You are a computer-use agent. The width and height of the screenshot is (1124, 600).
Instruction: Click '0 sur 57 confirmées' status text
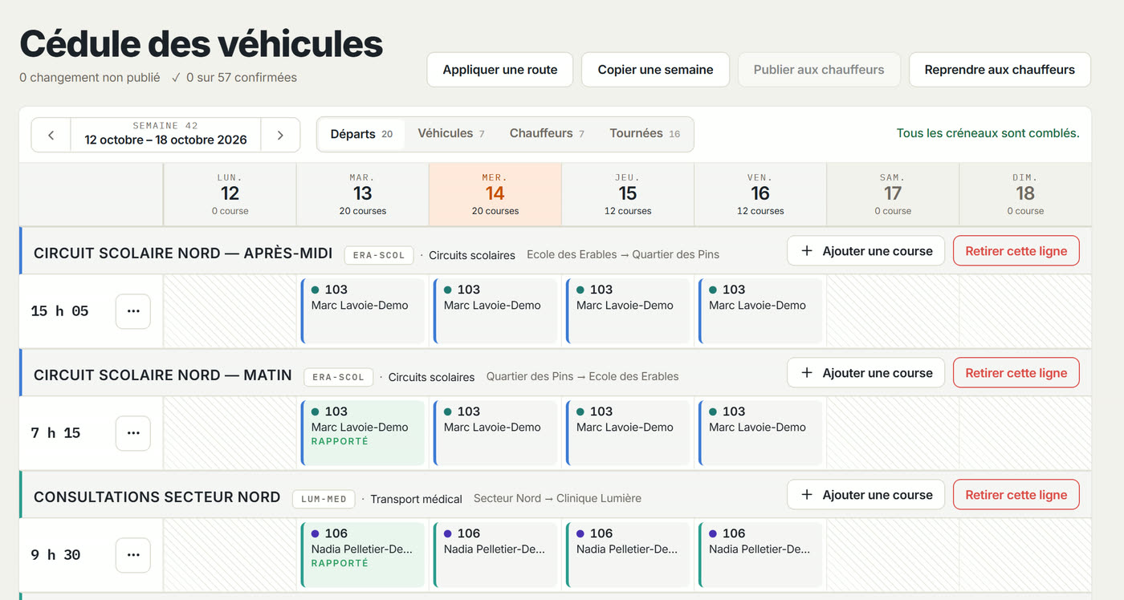(242, 78)
